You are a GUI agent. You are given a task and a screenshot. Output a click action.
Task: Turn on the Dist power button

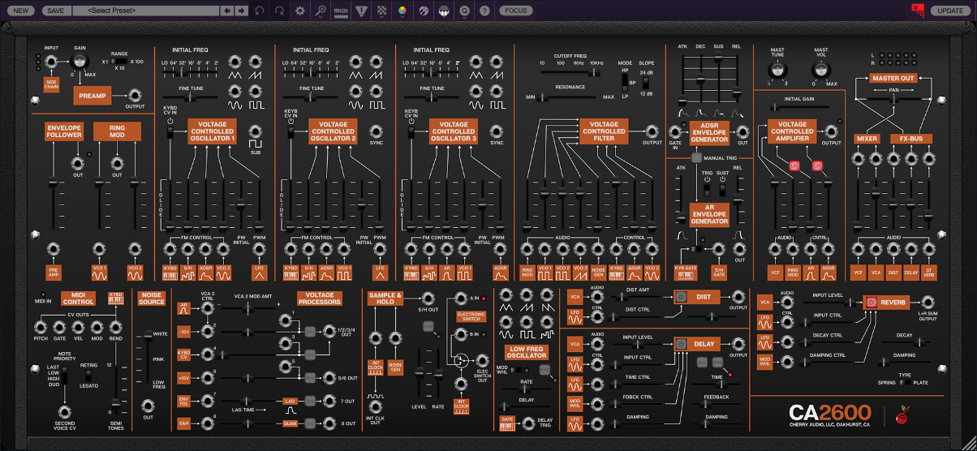point(682,297)
